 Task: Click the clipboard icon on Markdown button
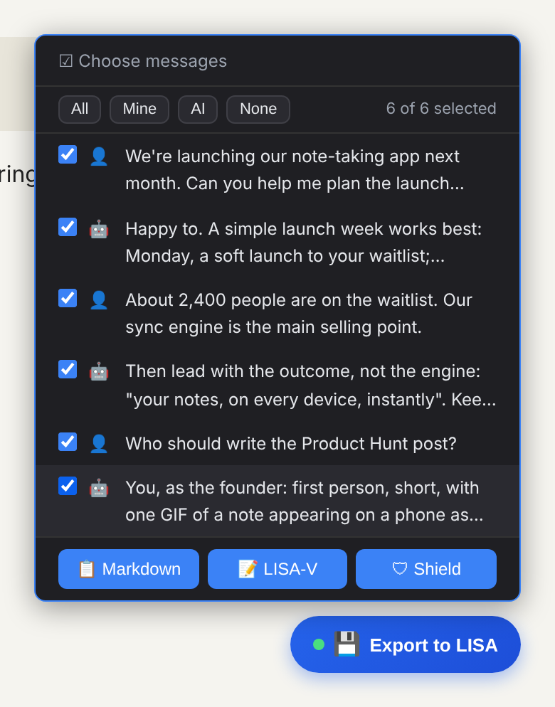pyautogui.click(x=86, y=569)
